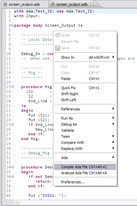
Task: Click 'Screen_Output' in the package body line
Action: (x=60, y=25)
